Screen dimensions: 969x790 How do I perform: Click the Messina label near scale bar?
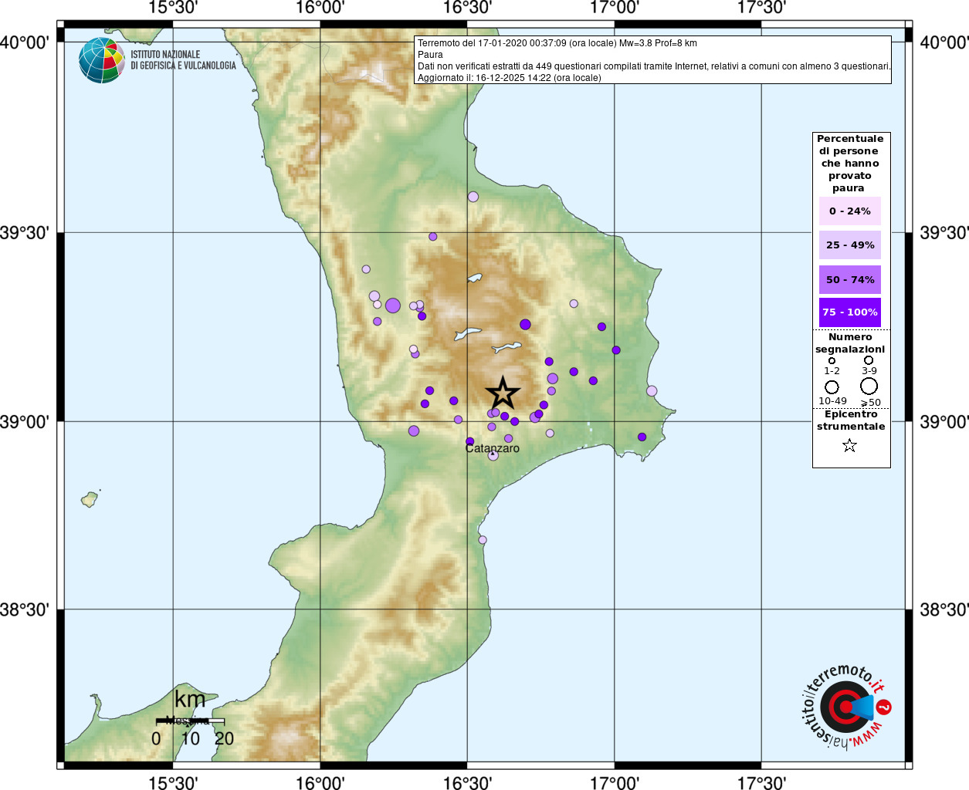(187, 721)
